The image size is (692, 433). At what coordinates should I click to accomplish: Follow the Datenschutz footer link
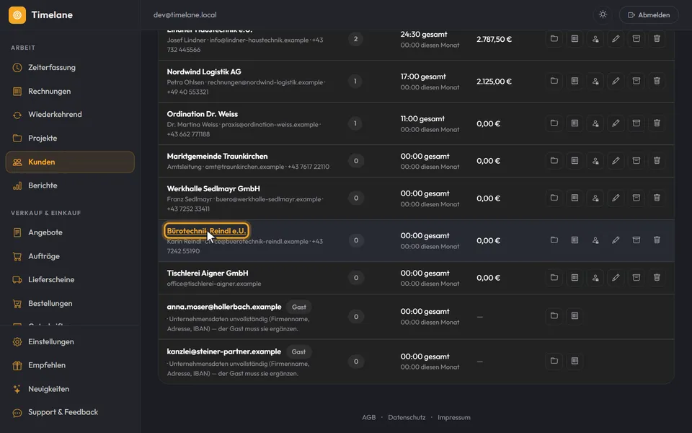tap(407, 417)
